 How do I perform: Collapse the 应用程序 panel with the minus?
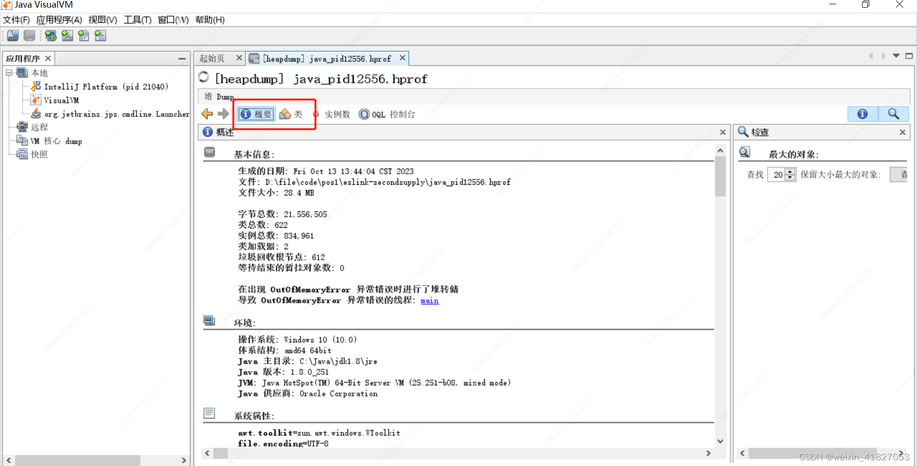pos(181,58)
